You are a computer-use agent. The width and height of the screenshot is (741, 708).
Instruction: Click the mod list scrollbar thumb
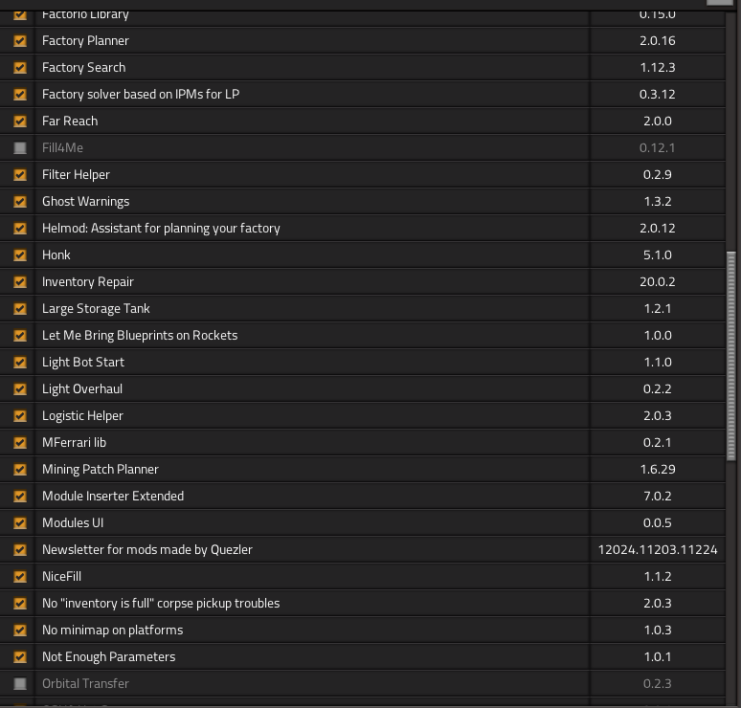point(731,356)
